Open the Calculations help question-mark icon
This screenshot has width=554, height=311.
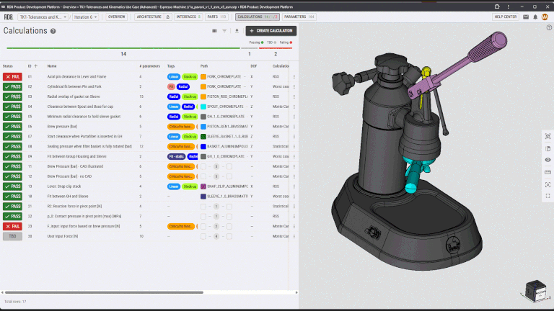(x=53, y=31)
